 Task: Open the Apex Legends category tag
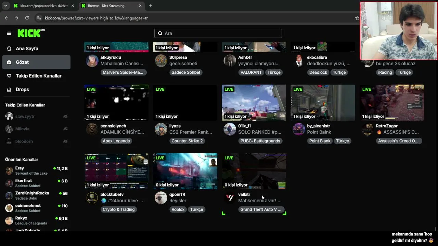[116, 141]
